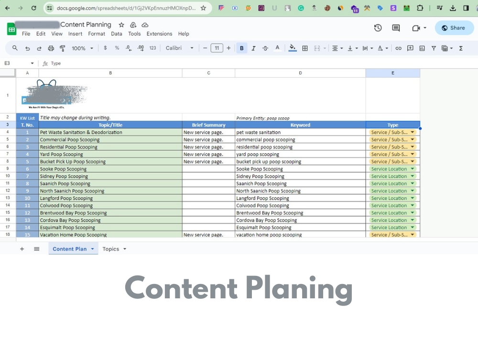The image size is (478, 358).
Task: Open the Extensions menu
Action: pos(159,34)
